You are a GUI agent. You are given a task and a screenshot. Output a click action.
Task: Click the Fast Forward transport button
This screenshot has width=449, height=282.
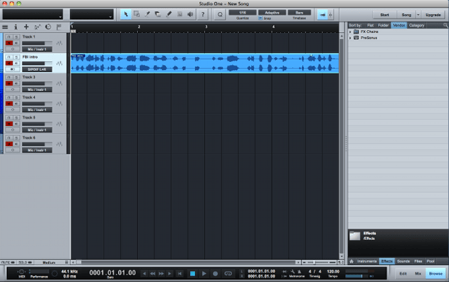pyautogui.click(x=161, y=274)
